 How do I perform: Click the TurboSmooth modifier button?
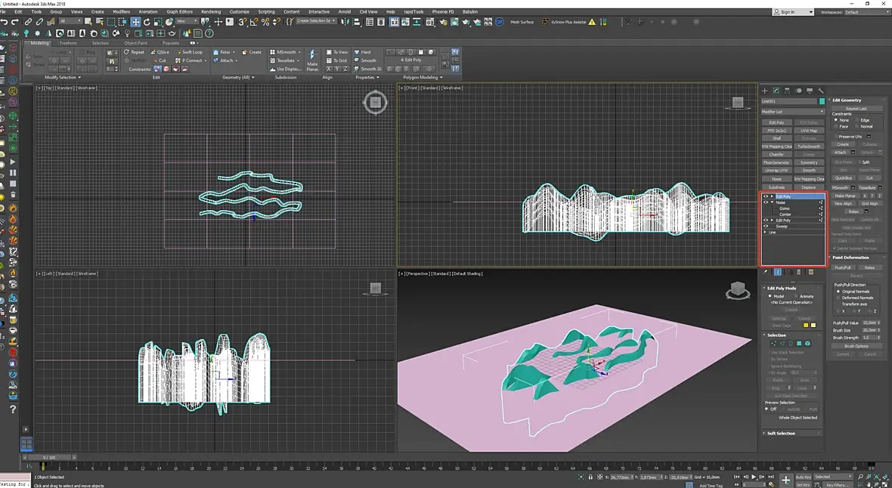808,147
